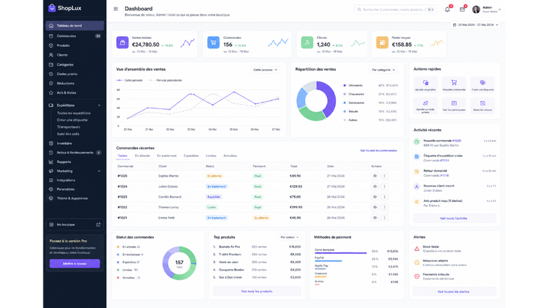Image resolution: width=549 pixels, height=308 pixels.
Task: Switch to the En attente orders tab
Action: (x=142, y=156)
